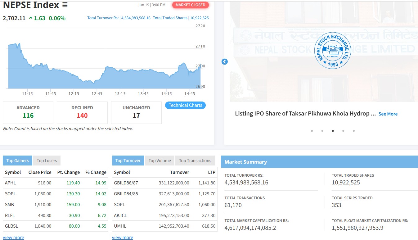The image size is (418, 240).
Task: Click APHL close price 916.00
Action: (45, 183)
